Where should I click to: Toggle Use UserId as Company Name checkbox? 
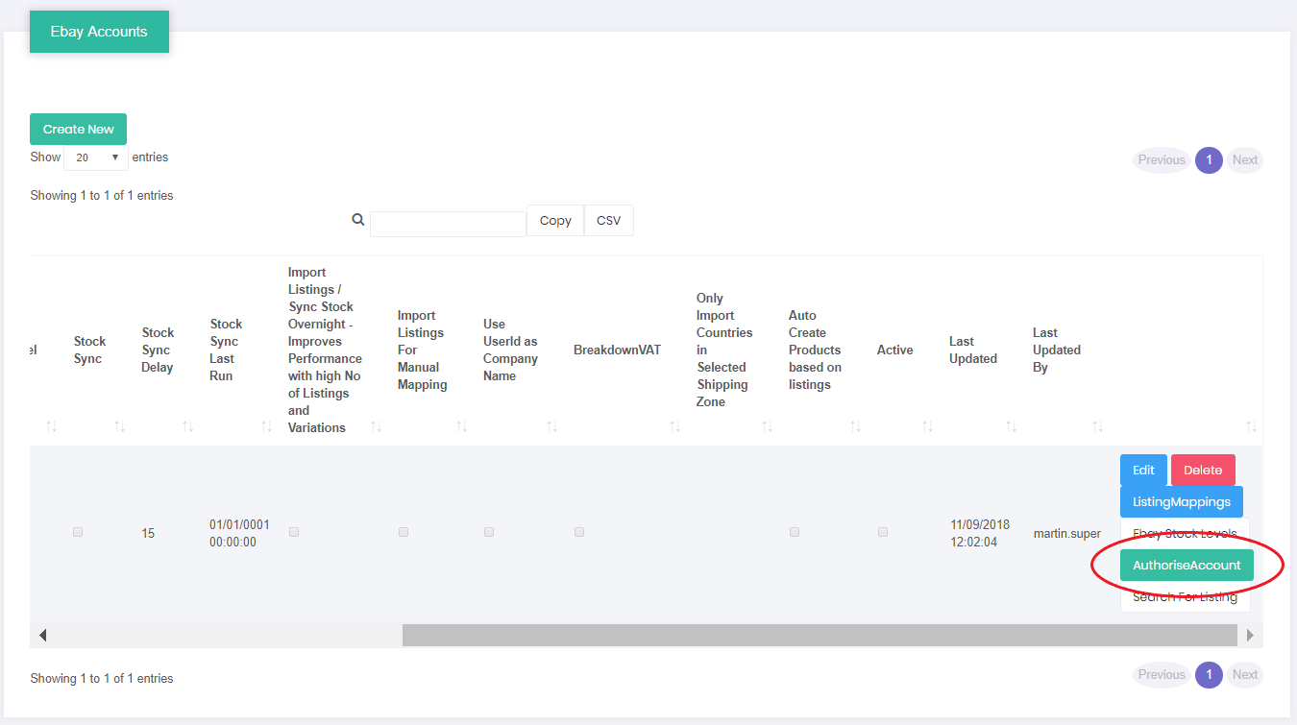(489, 532)
